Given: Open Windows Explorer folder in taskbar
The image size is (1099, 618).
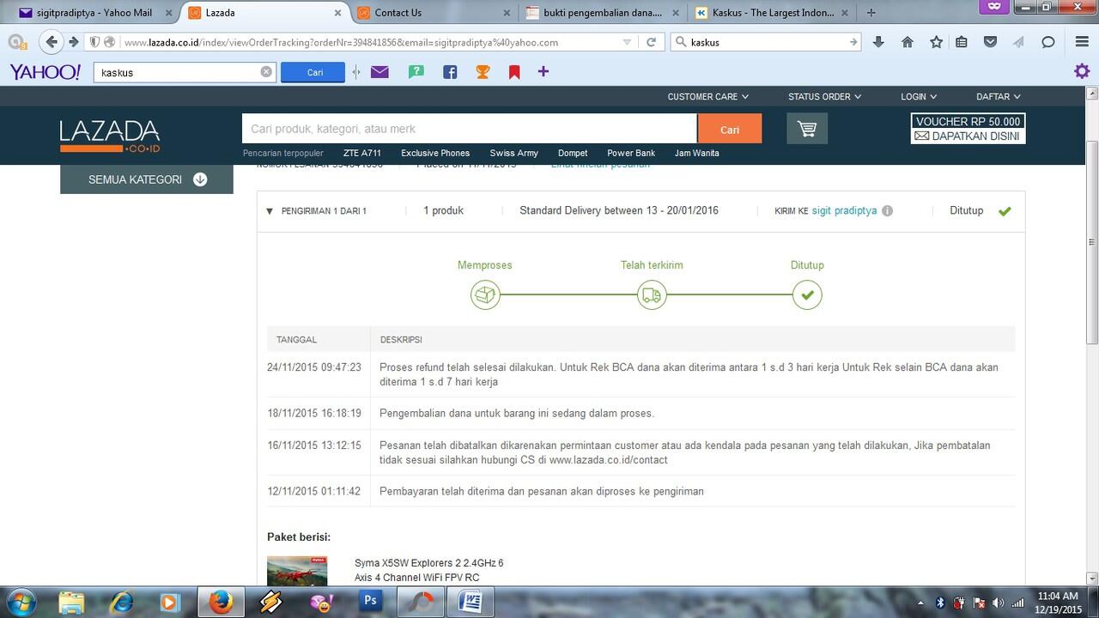Looking at the screenshot, I should (x=72, y=602).
